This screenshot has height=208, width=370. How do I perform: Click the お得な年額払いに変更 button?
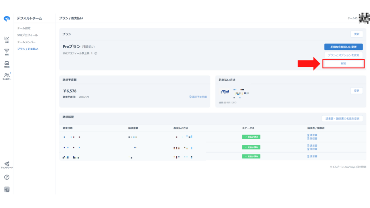(343, 47)
